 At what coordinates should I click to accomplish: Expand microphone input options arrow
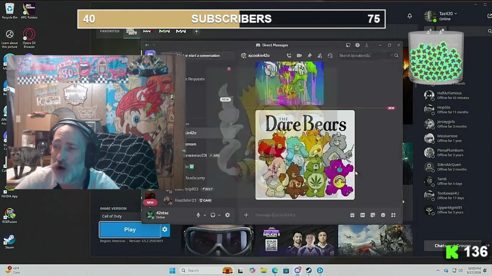click(x=204, y=215)
